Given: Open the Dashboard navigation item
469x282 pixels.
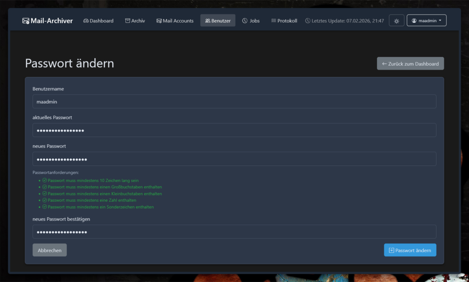Looking at the screenshot, I should point(98,21).
